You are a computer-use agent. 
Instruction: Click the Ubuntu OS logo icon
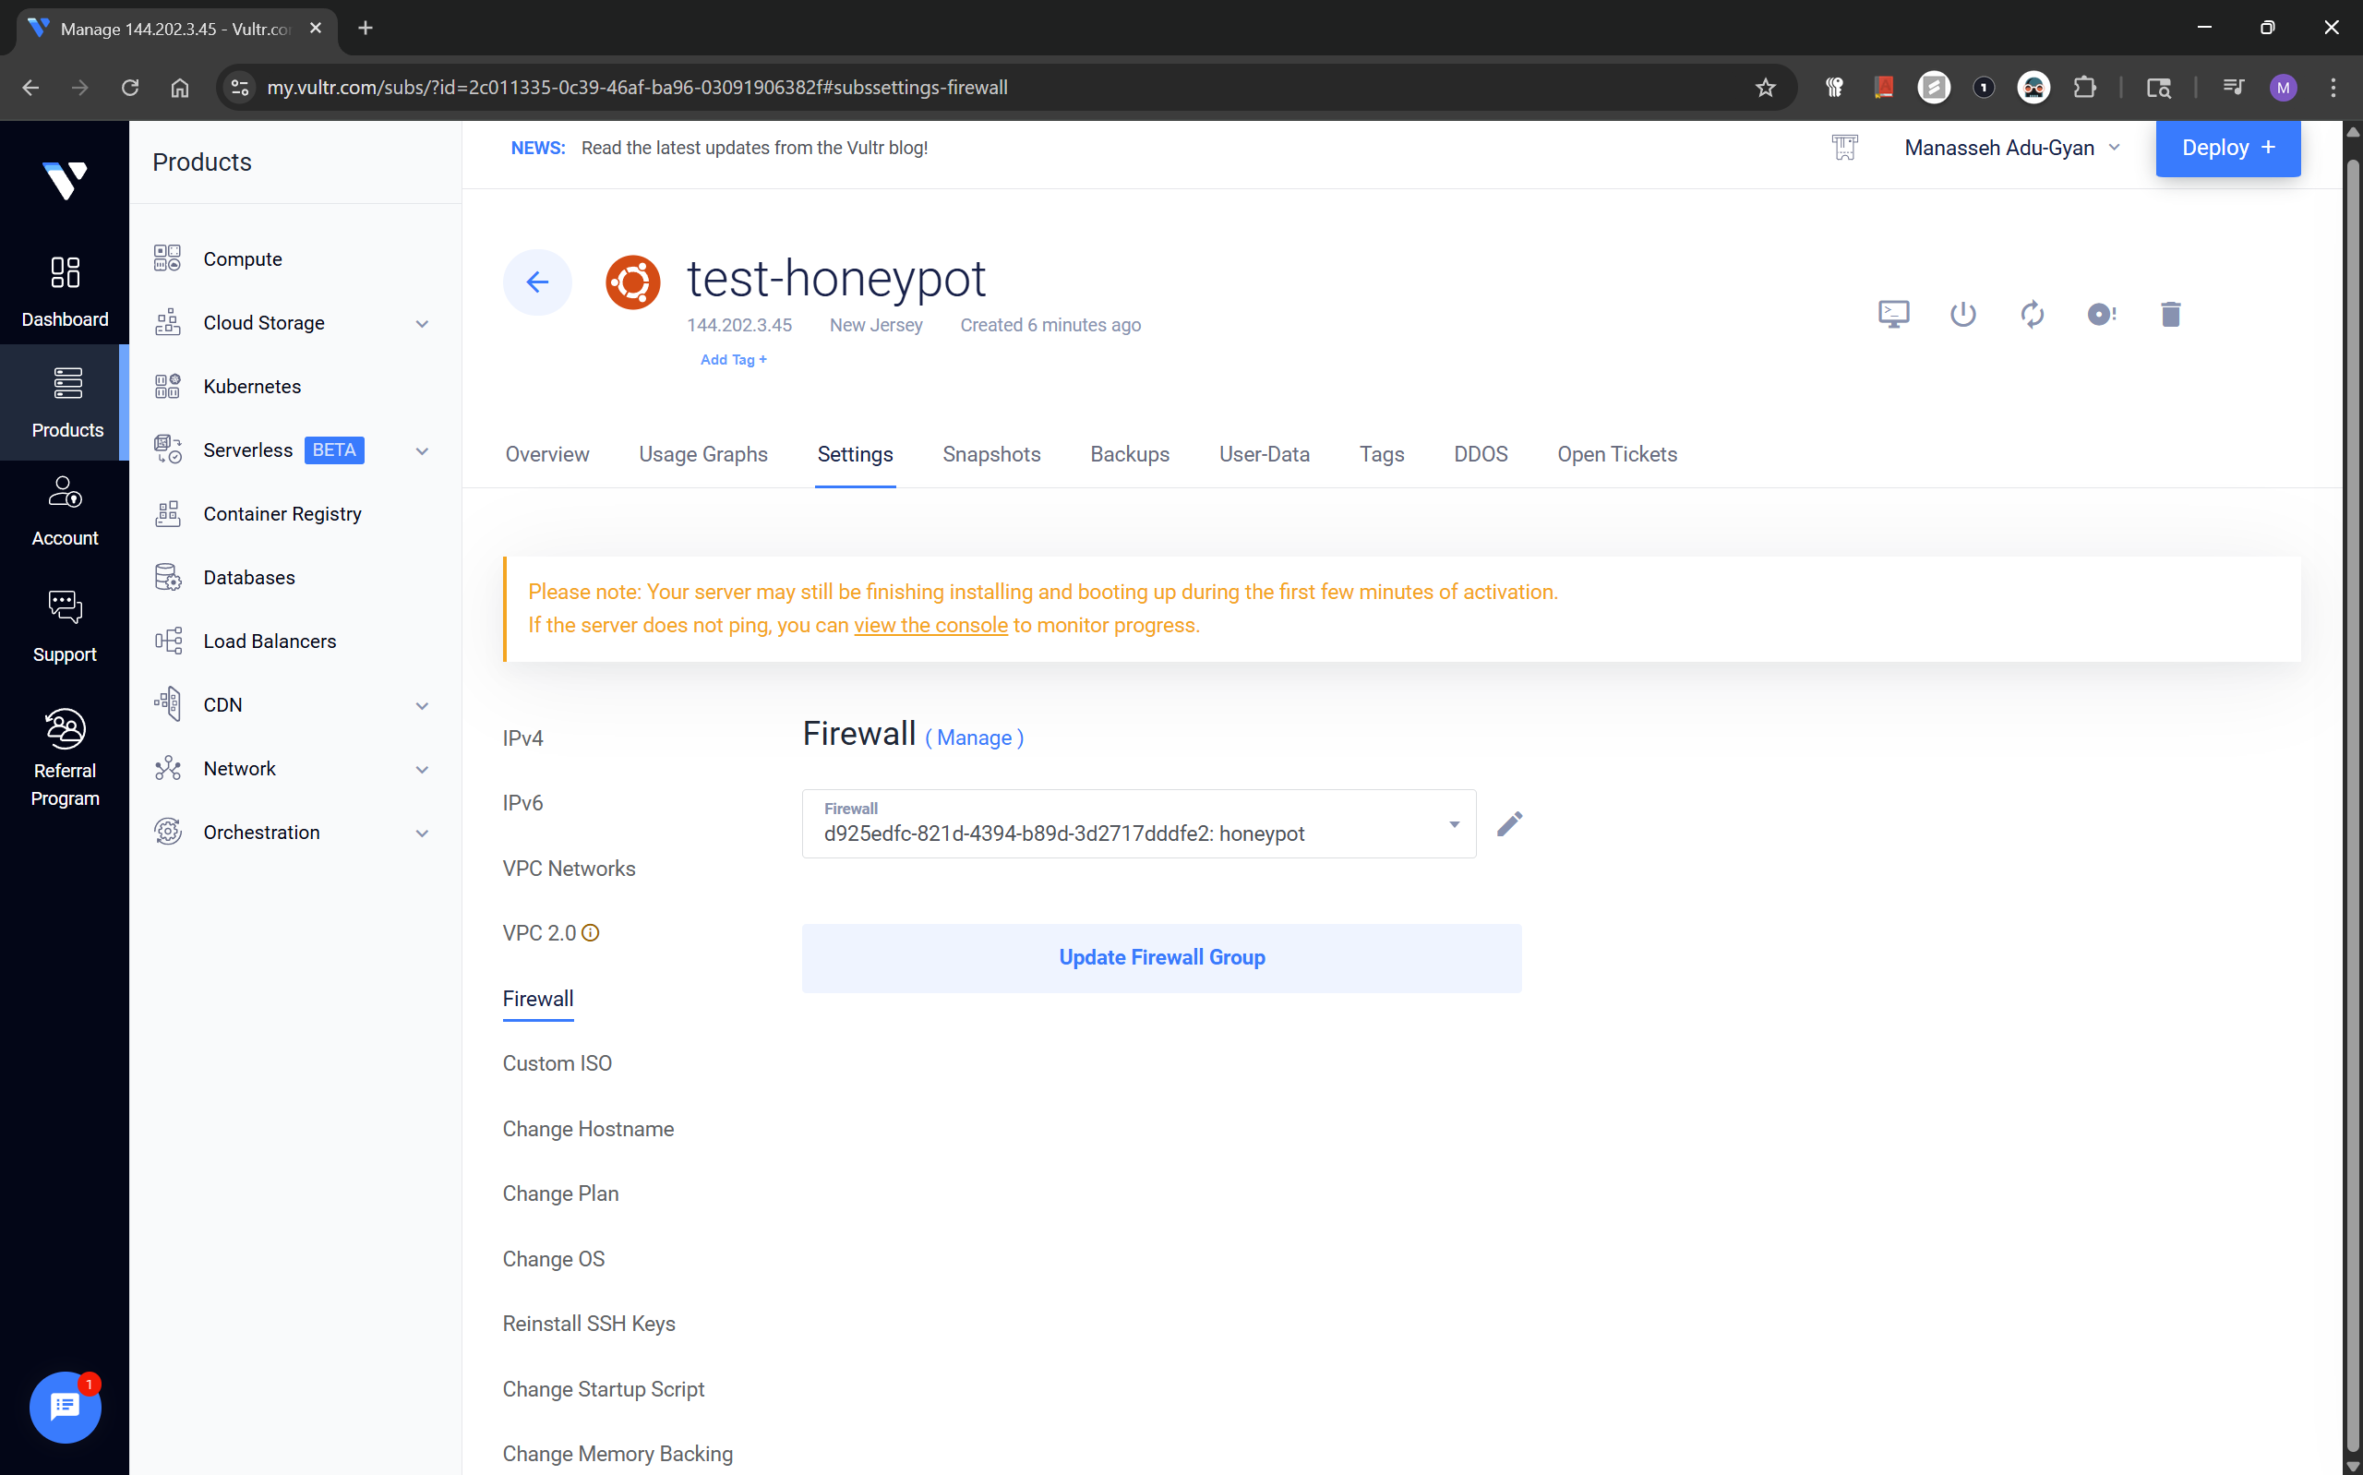pyautogui.click(x=633, y=282)
